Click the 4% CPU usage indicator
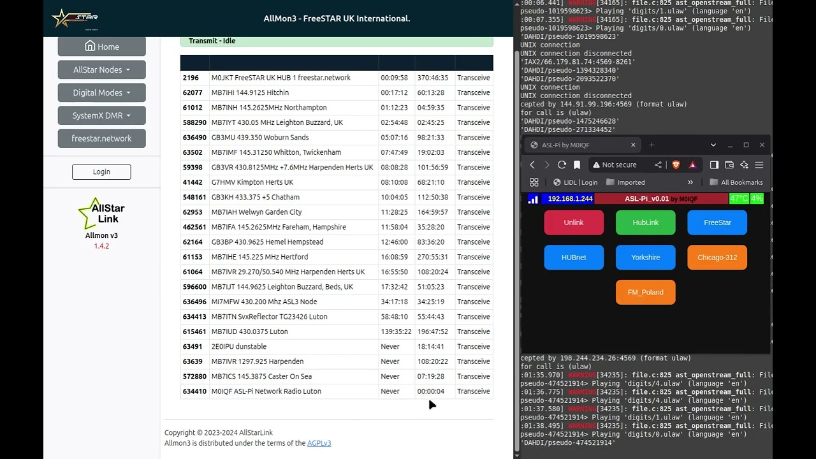816x459 pixels. tap(757, 199)
